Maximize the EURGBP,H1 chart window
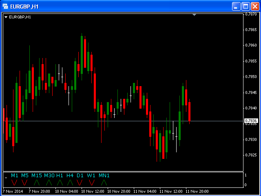261x196 pixels. coord(246,6)
